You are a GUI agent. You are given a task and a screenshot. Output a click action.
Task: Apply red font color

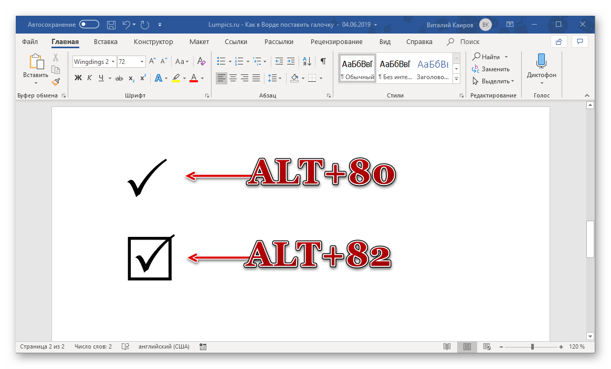click(x=194, y=78)
